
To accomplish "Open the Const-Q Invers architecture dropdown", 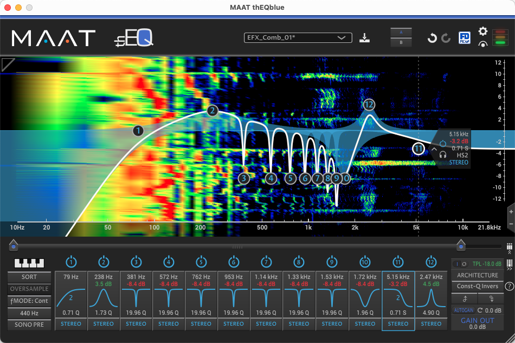I will 477,286.
